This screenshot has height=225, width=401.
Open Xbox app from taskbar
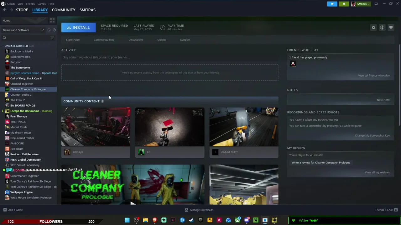point(237,220)
